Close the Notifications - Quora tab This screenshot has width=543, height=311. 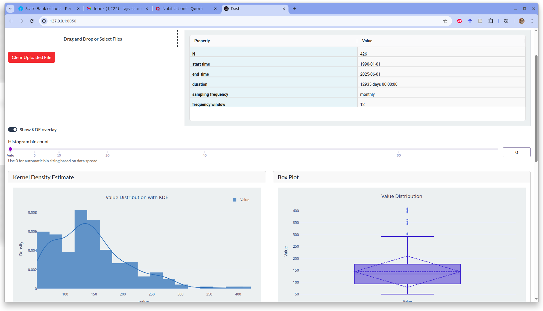point(215,9)
